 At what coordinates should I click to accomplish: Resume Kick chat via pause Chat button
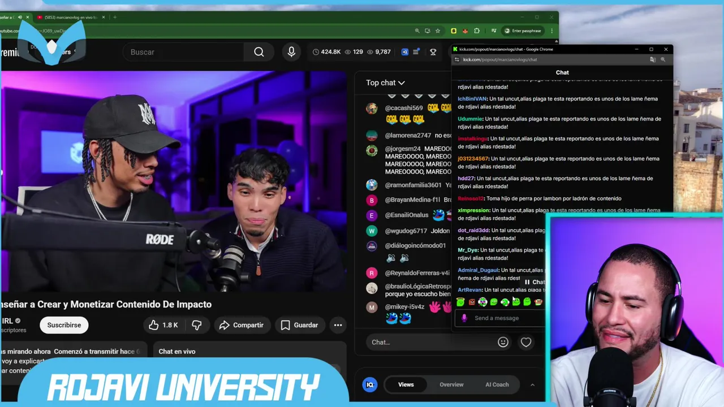[x=534, y=282]
